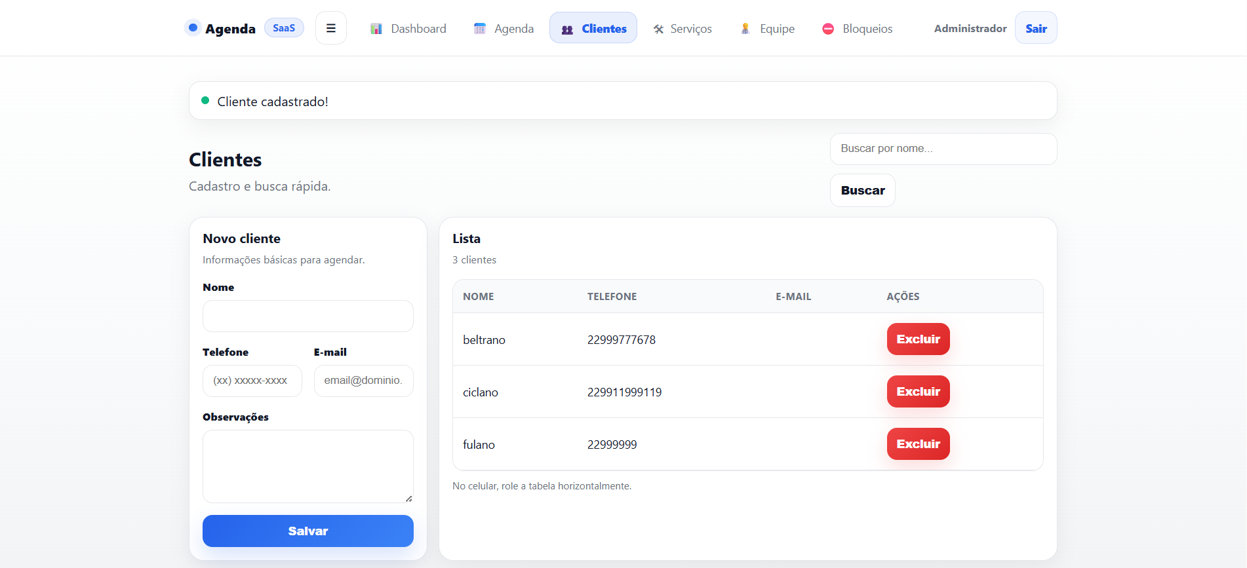Click the Dashboard chart icon

(376, 29)
